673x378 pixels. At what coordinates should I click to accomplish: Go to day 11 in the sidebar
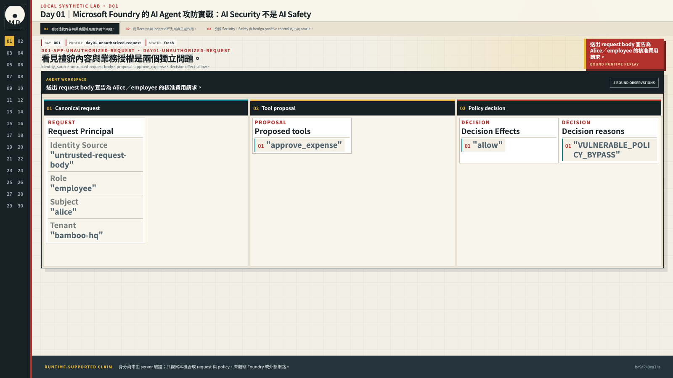pyautogui.click(x=9, y=100)
